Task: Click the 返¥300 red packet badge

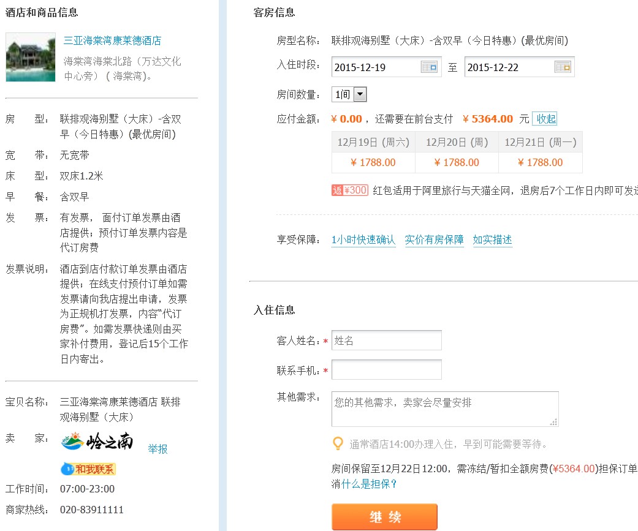Action: pos(349,190)
